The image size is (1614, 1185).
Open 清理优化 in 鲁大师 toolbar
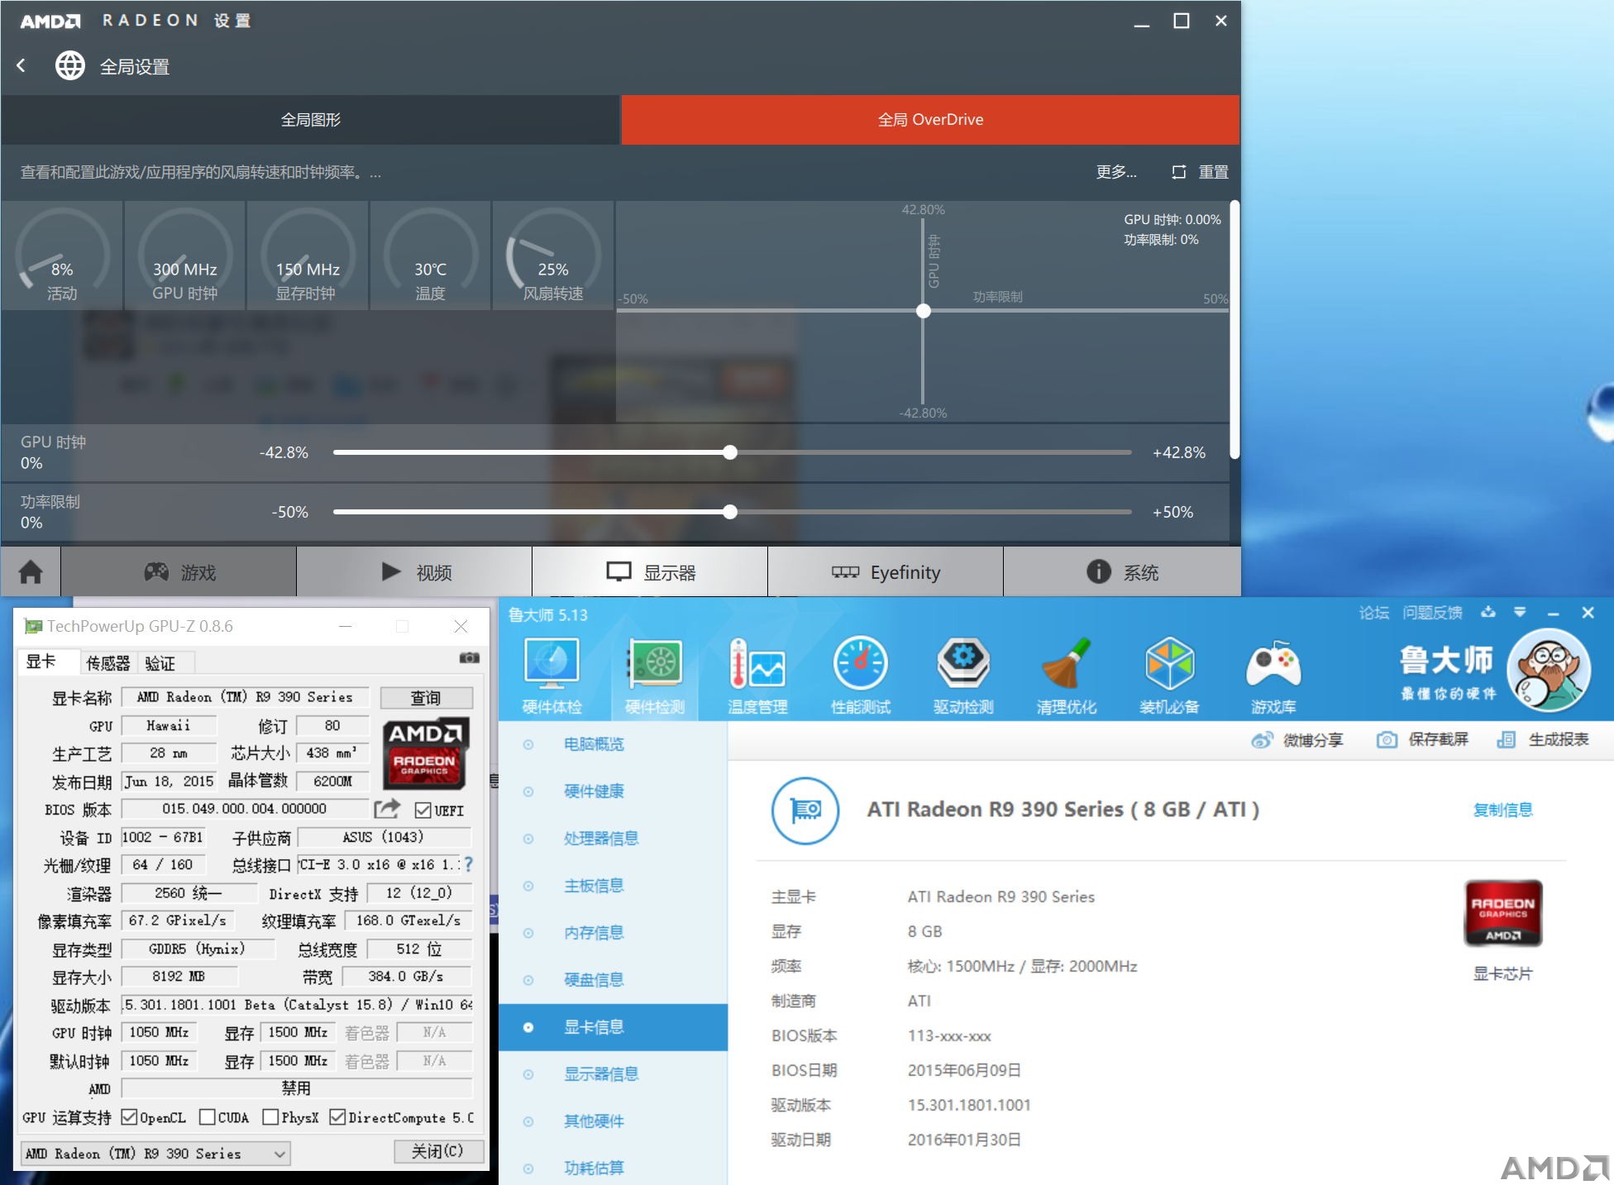pyautogui.click(x=1067, y=676)
